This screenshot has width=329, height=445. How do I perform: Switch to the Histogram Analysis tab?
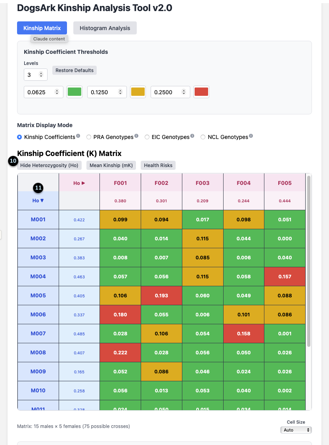point(105,28)
